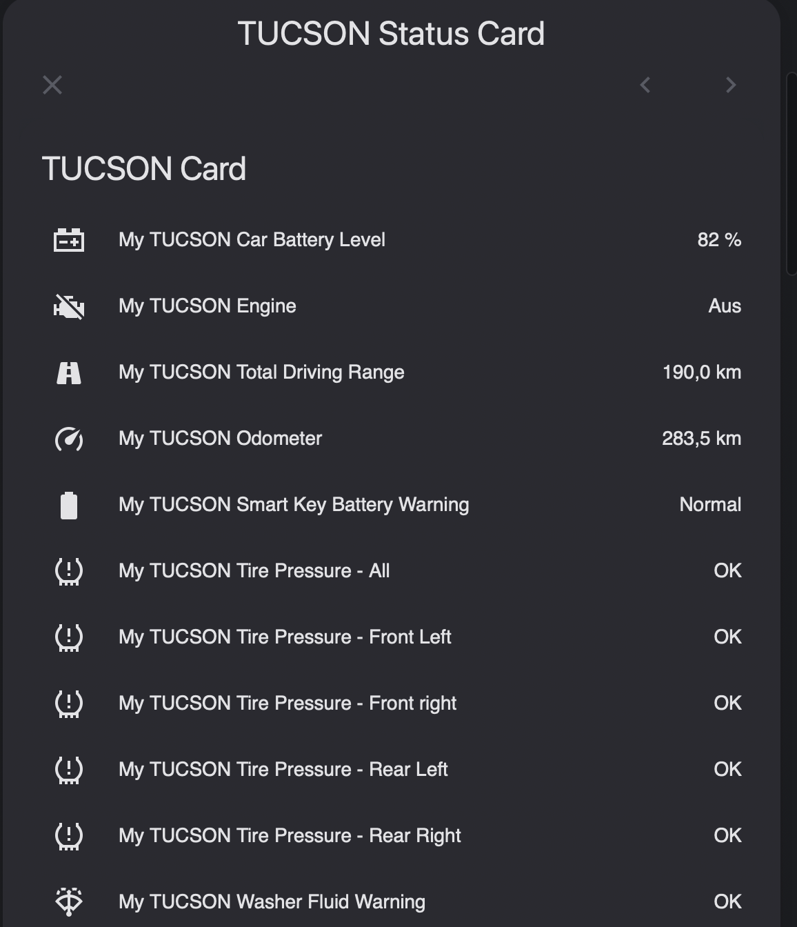The image size is (797, 927).
Task: Click the driving range road icon
Action: click(x=69, y=372)
